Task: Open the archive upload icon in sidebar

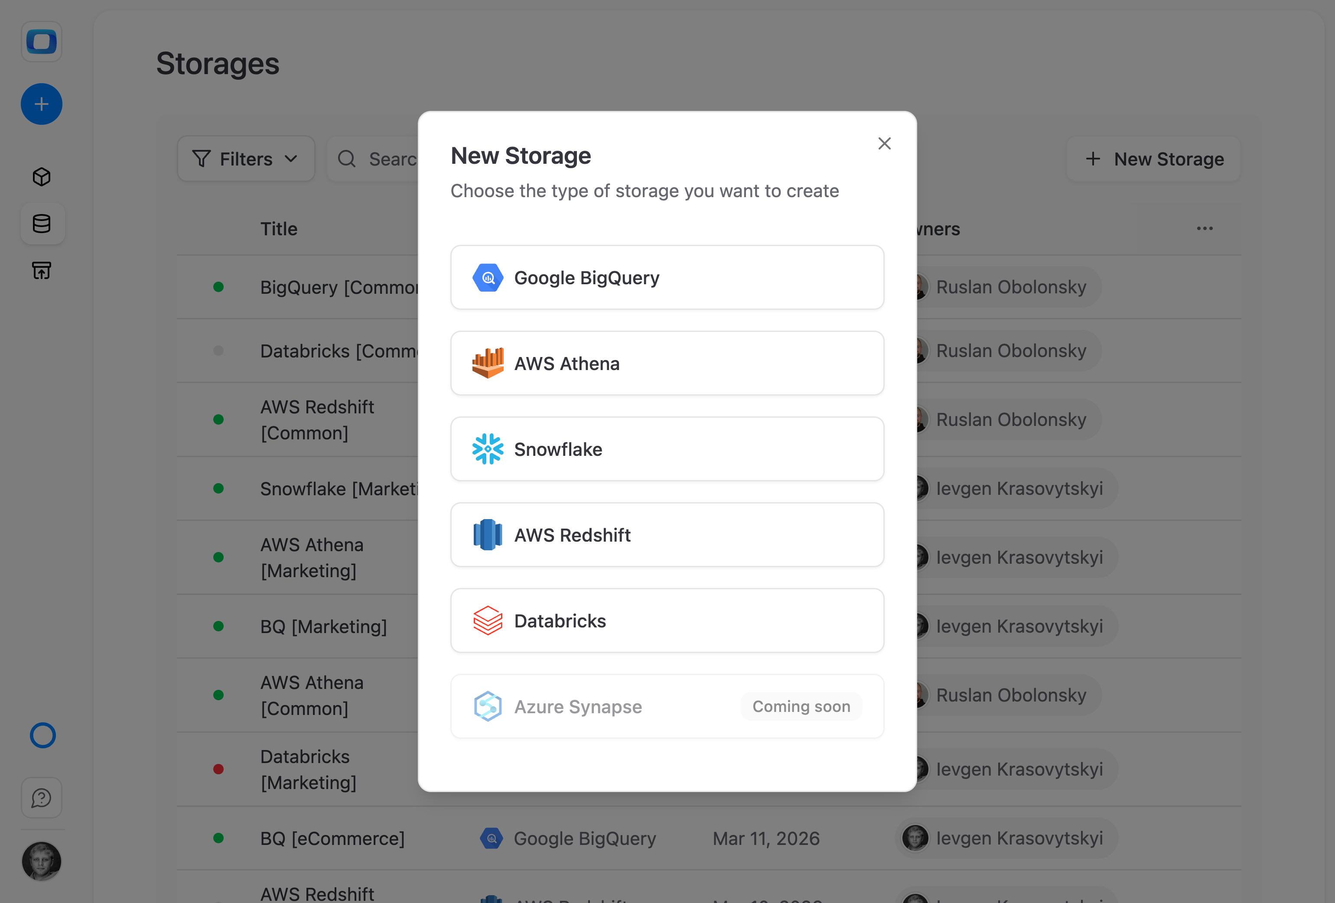Action: pyautogui.click(x=41, y=270)
